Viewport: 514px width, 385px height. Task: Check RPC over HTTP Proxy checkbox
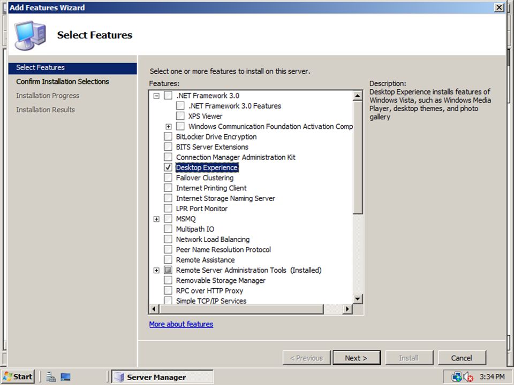click(x=168, y=290)
